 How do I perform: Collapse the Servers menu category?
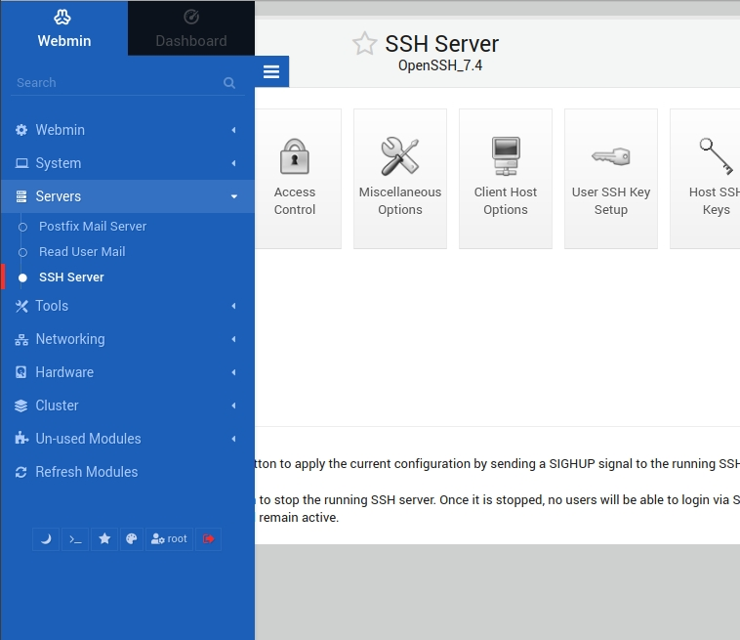pyautogui.click(x=128, y=196)
